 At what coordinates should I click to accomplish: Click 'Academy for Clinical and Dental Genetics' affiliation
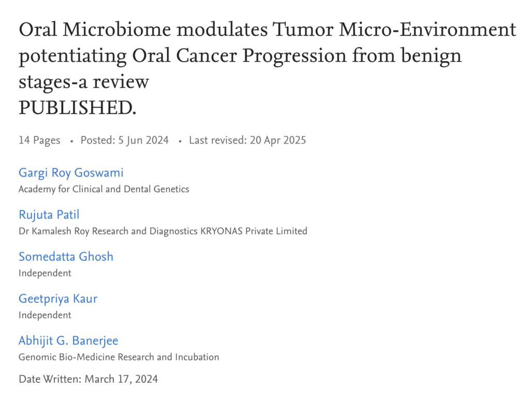pos(104,189)
